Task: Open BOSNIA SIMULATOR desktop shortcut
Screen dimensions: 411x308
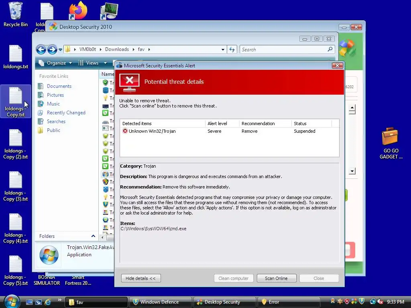Action: pyautogui.click(x=47, y=280)
